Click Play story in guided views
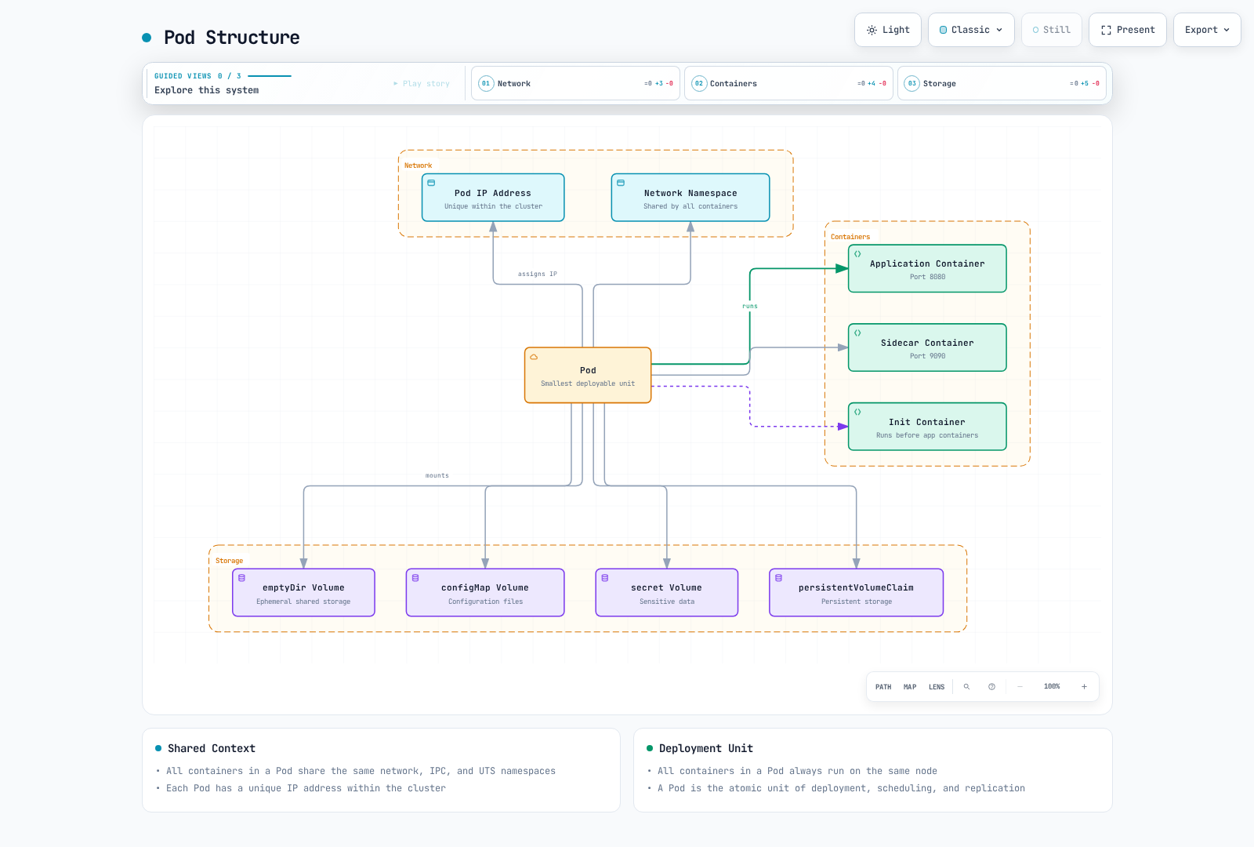 tap(422, 83)
